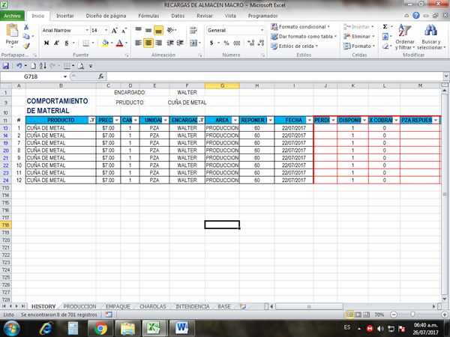The image size is (450, 337).
Task: Open the Fórmulas ribbon tab
Action: 148,15
